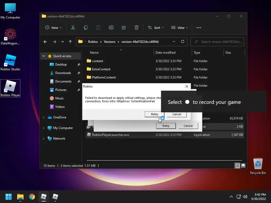Switch to large thumbnails view icon
The image size is (271, 203).
pyautogui.click(x=243, y=166)
